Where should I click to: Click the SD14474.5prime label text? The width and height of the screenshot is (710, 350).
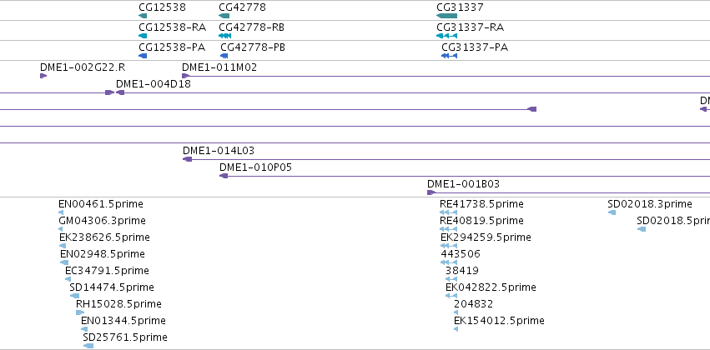tap(112, 287)
